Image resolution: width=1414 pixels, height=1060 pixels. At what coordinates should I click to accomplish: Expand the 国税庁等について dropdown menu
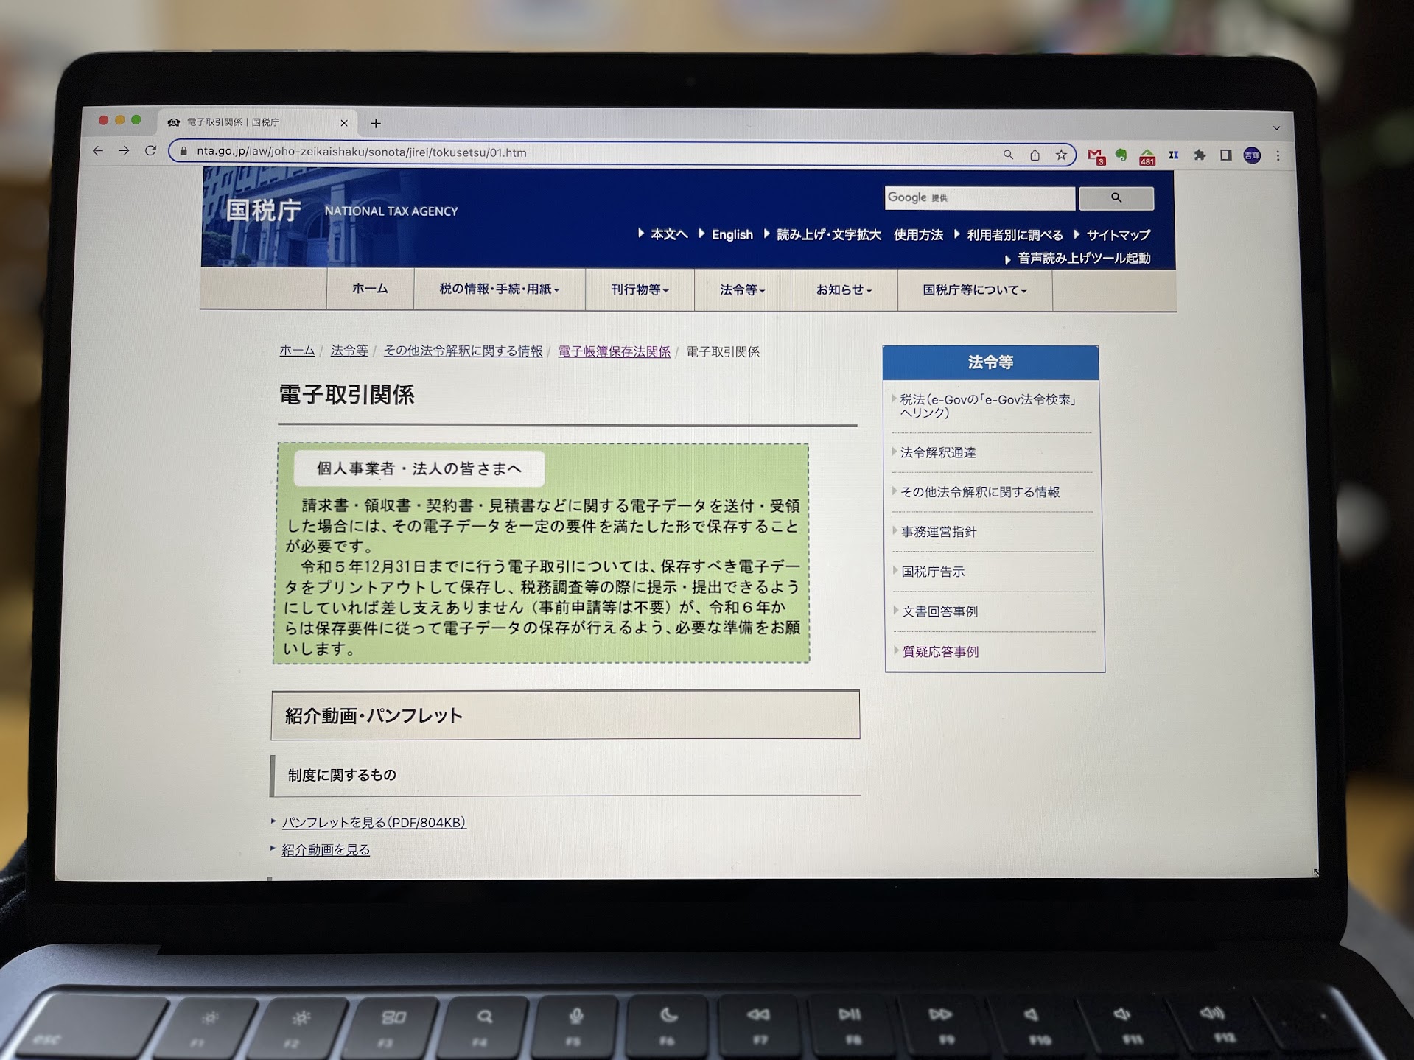[x=973, y=291]
